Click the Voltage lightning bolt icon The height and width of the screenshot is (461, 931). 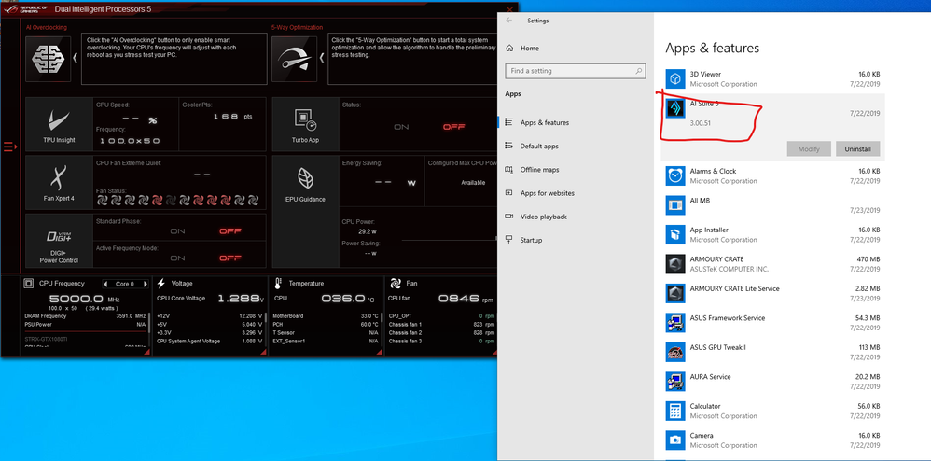(x=160, y=284)
